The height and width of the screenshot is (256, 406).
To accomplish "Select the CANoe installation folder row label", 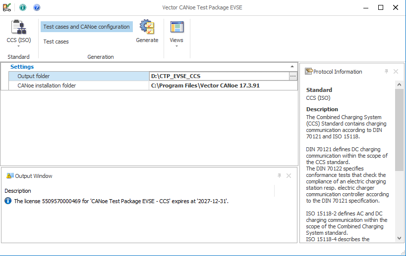I will click(47, 85).
